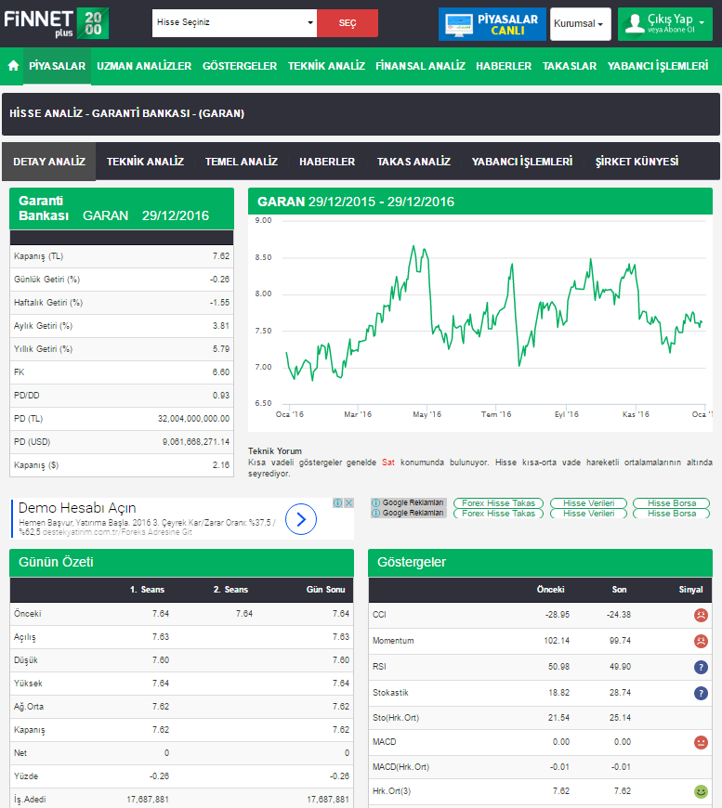Switch to the TEMEL ANALİZ tab
Screen dimensions: 722x808
pos(242,162)
